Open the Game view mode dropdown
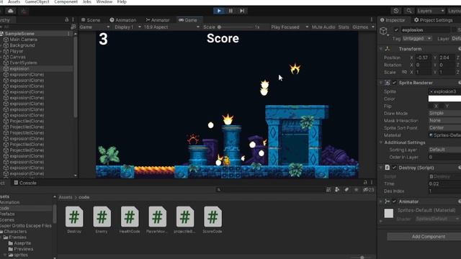461x259 pixels. (x=94, y=27)
